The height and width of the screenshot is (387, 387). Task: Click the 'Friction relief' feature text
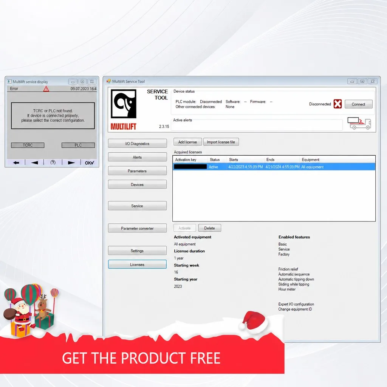point(288,269)
